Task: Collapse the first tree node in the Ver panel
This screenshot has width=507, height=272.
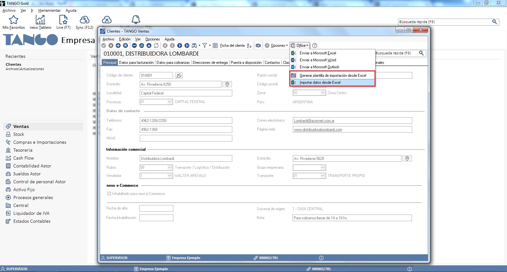Action: (x=94, y=65)
